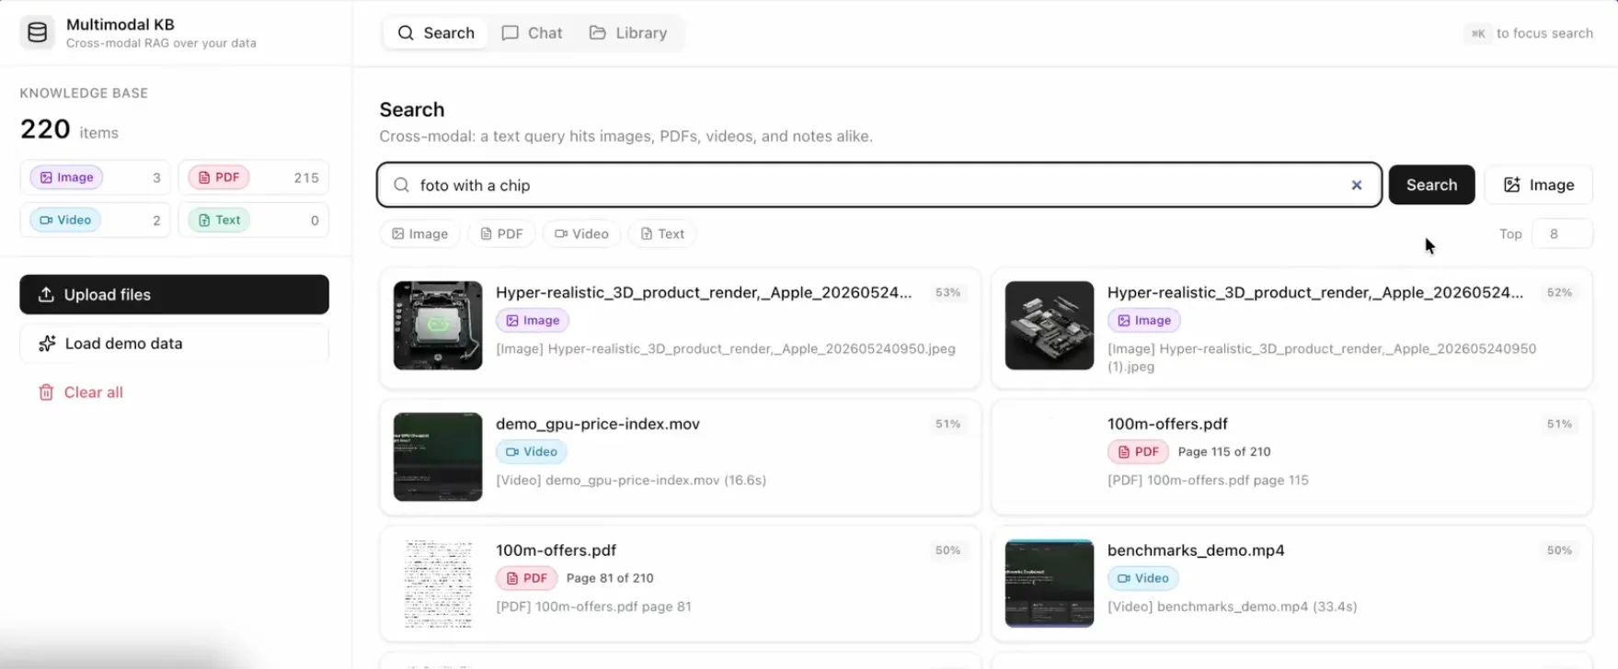
Task: Toggle the Image filter chip under search bar
Action: point(419,233)
